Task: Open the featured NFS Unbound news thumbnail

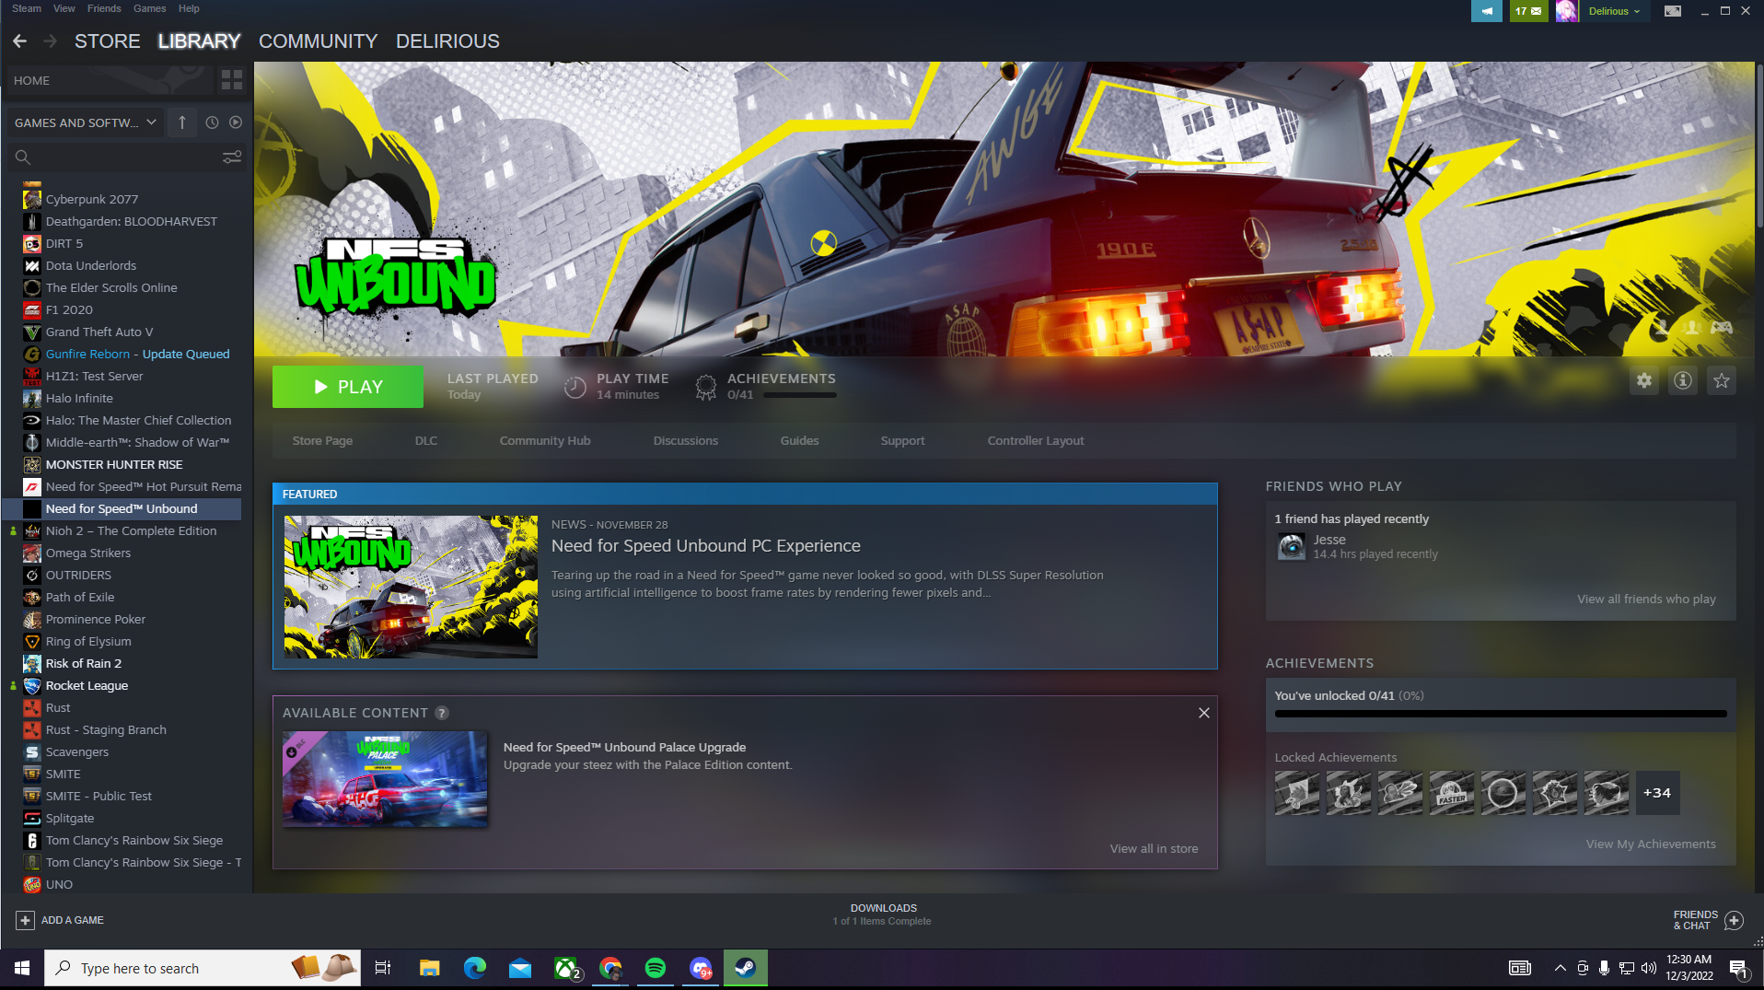Action: click(411, 587)
